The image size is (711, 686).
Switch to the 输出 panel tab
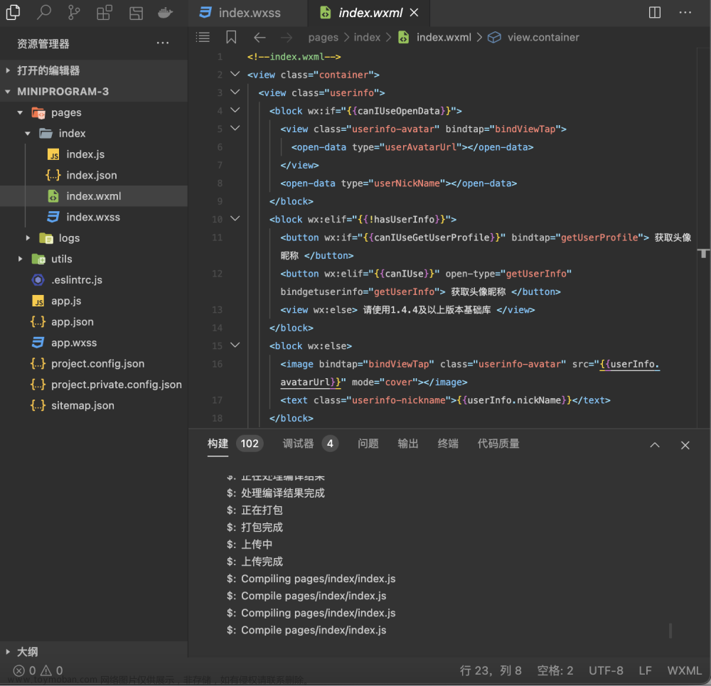click(407, 444)
